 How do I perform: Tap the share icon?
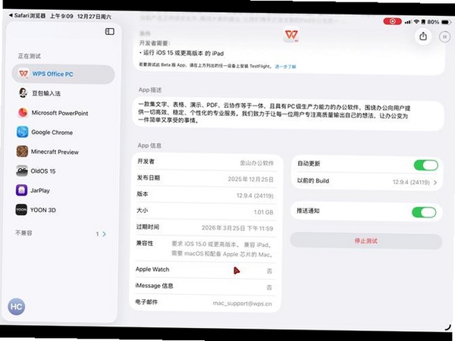(423, 36)
